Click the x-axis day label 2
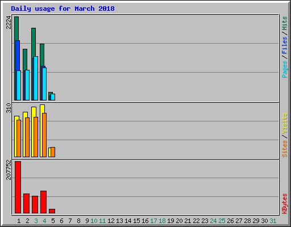The image size is (291, 227). (x=27, y=221)
